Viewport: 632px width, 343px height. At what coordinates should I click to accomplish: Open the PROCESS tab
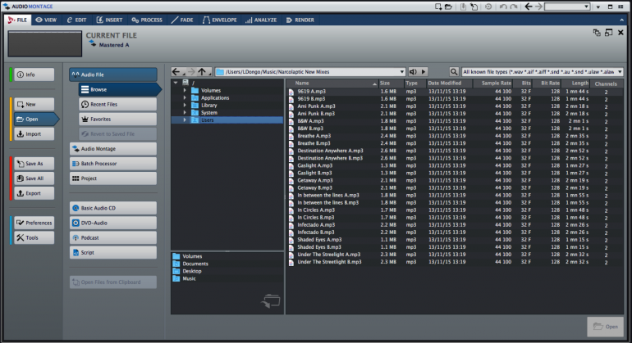pos(147,20)
